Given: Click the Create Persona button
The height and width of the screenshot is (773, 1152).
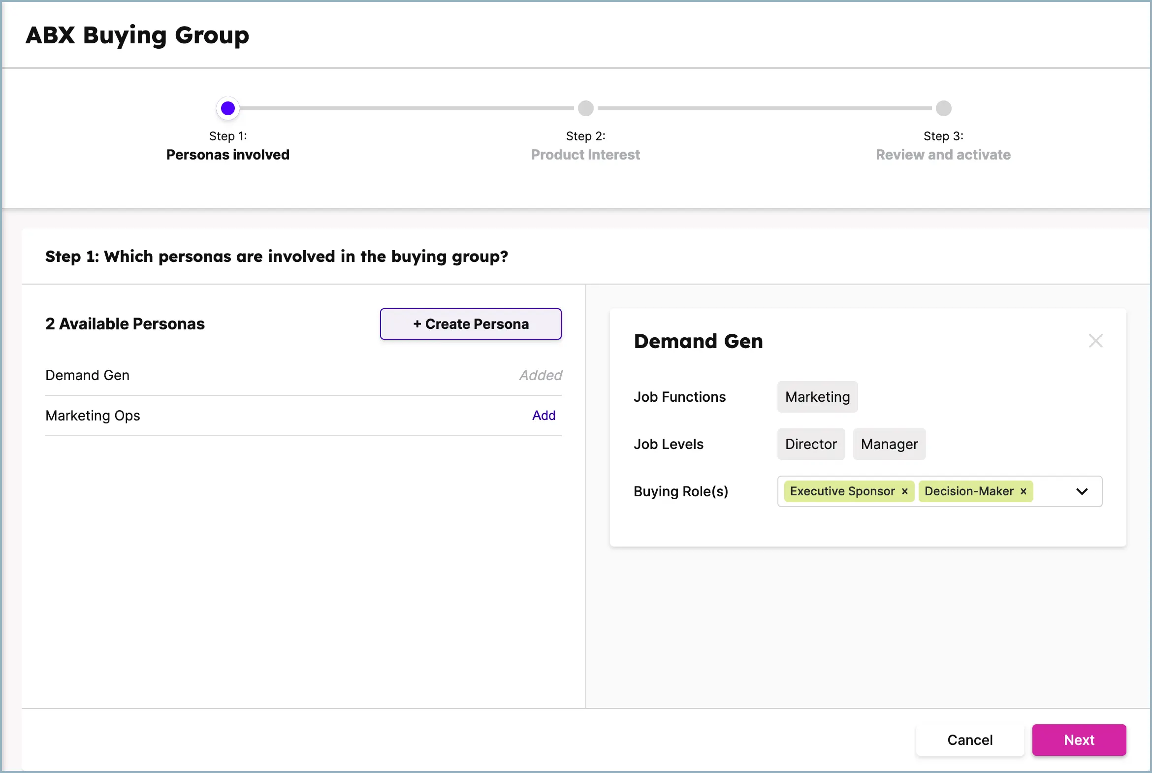Looking at the screenshot, I should pyautogui.click(x=470, y=324).
